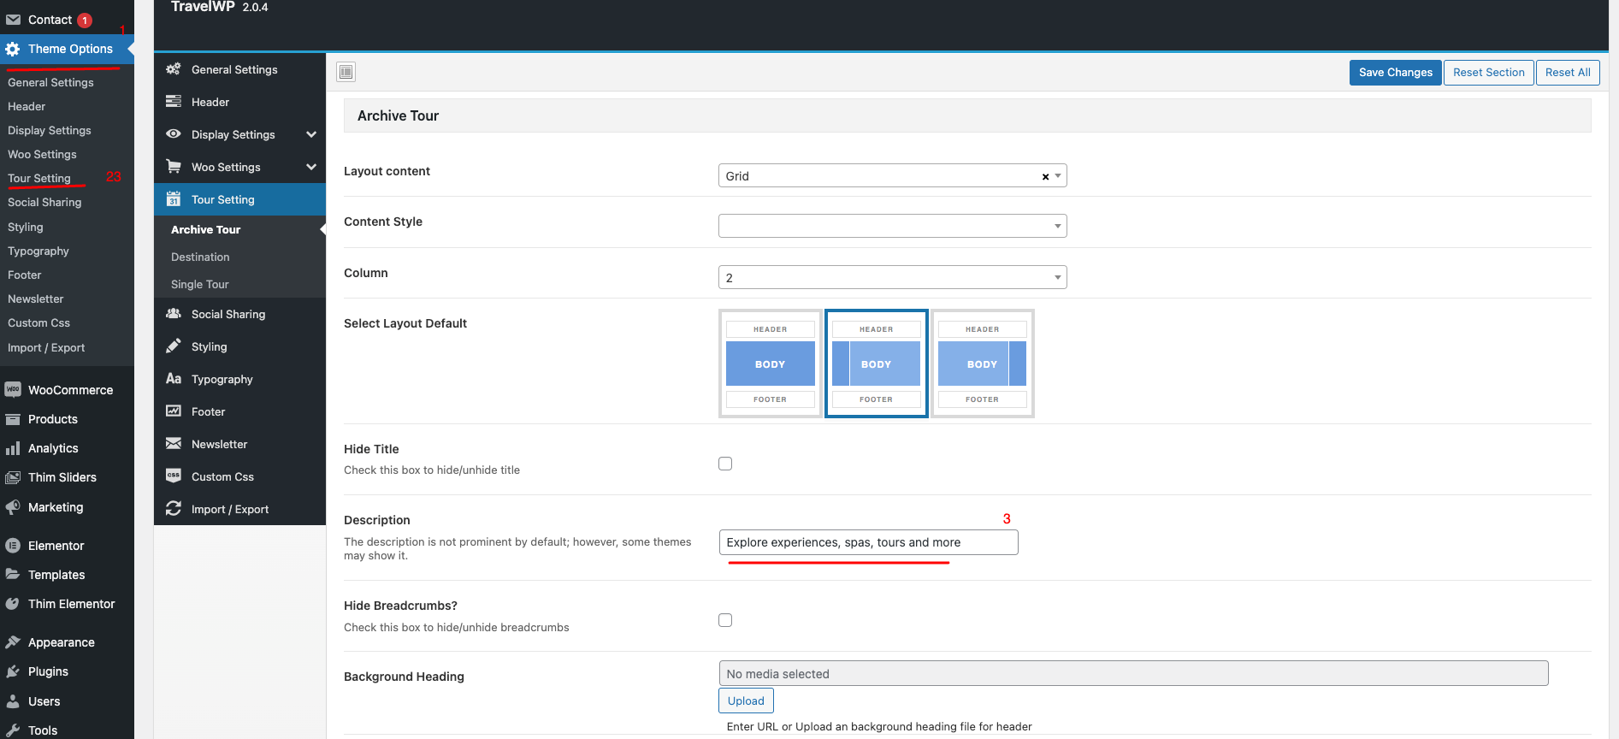This screenshot has width=1619, height=739.
Task: Click the Display Settings eye icon
Action: (x=174, y=134)
